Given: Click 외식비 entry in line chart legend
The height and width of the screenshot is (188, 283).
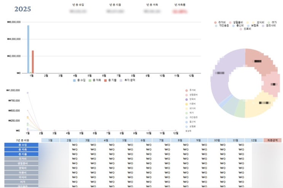Looking at the screenshot, I should (x=190, y=108).
